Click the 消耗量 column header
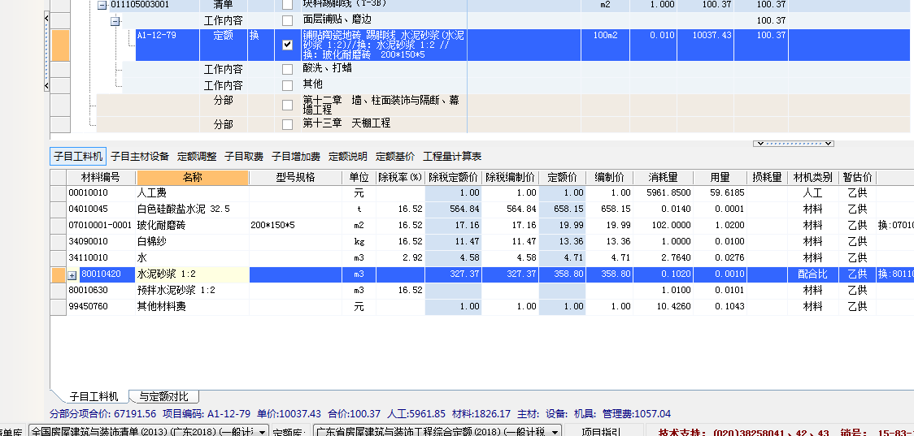 pos(664,178)
